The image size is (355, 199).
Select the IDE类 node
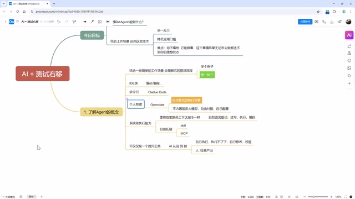coord(134,83)
